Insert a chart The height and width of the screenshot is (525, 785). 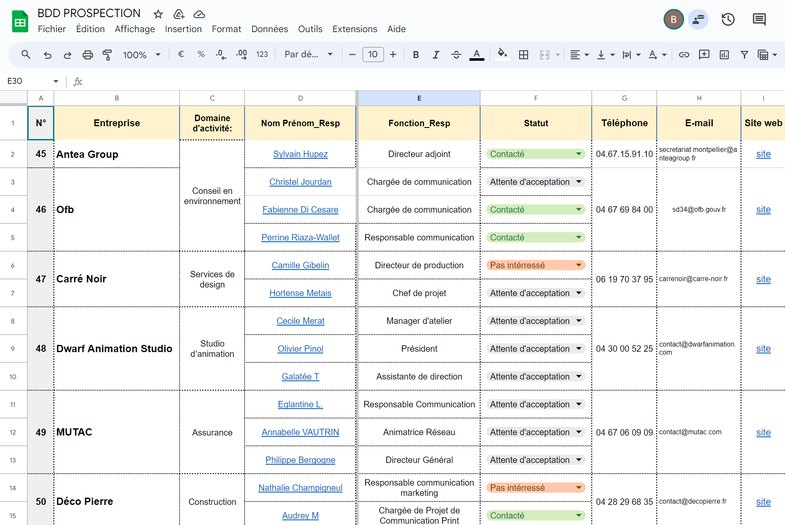click(x=724, y=55)
